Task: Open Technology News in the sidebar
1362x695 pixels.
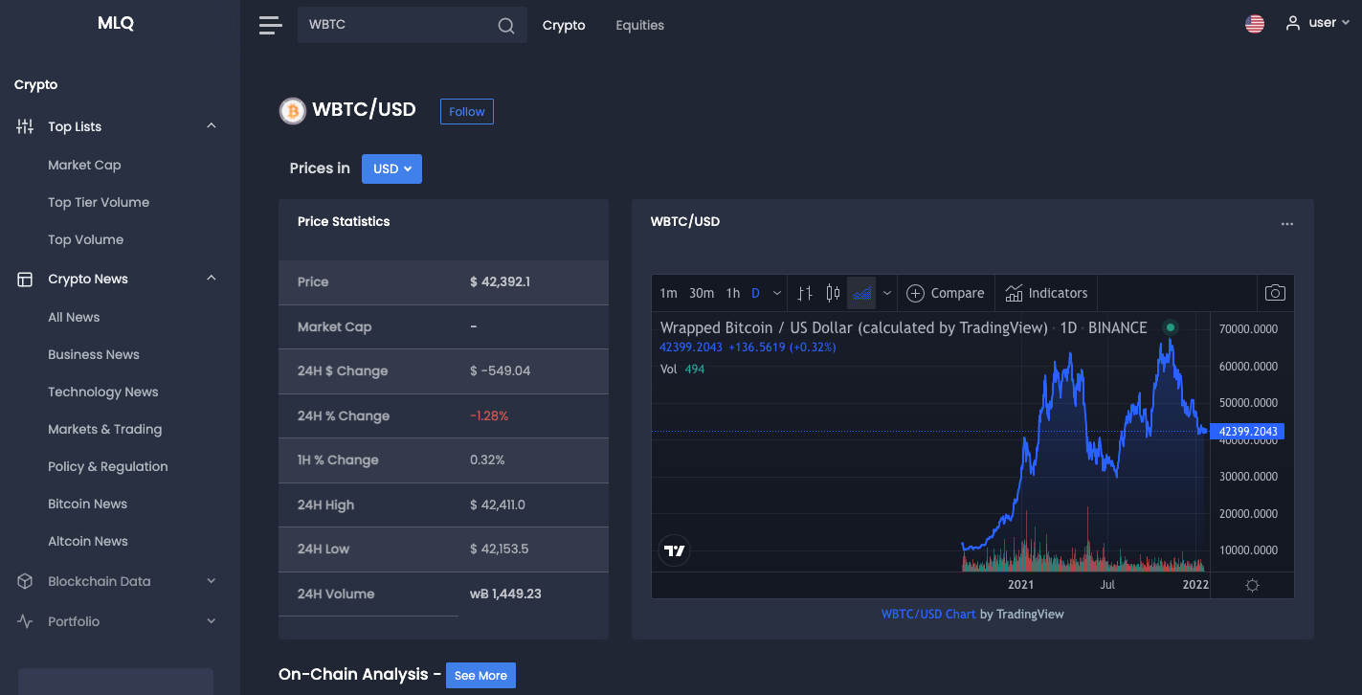Action: pos(103,392)
